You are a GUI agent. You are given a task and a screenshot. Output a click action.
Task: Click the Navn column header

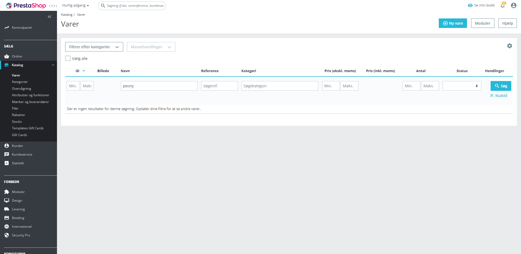(x=125, y=71)
